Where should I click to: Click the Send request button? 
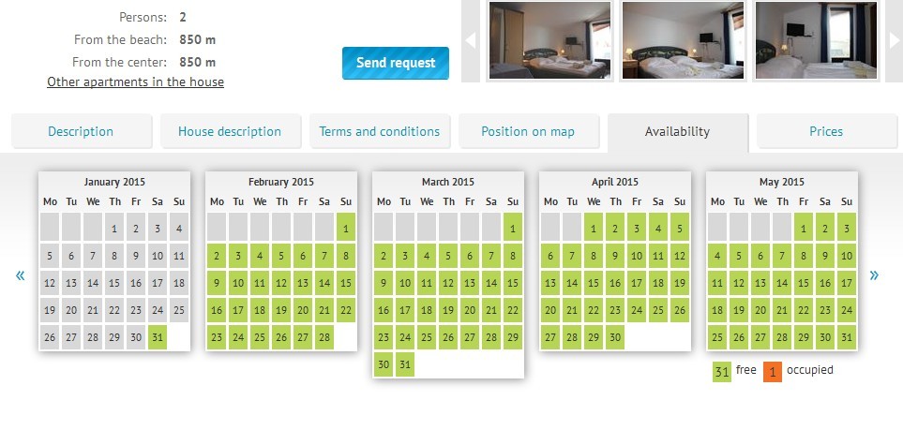[x=396, y=63]
